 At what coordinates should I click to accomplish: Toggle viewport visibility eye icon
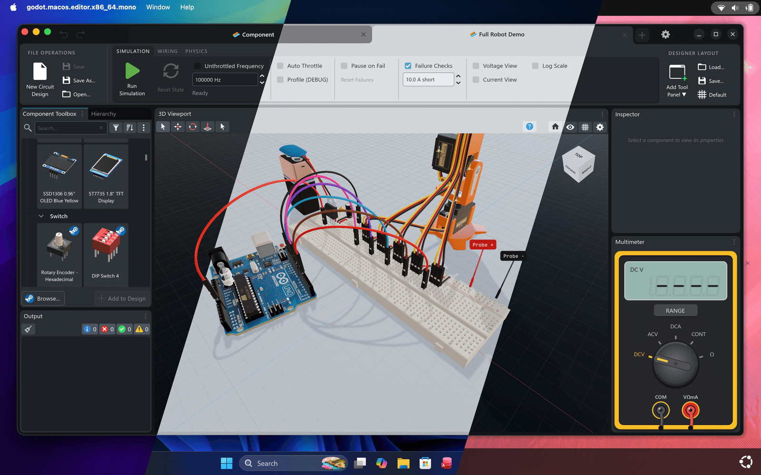[x=570, y=127]
